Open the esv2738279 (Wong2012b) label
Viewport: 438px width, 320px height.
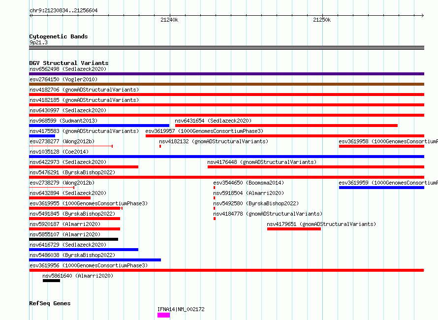pos(62,183)
